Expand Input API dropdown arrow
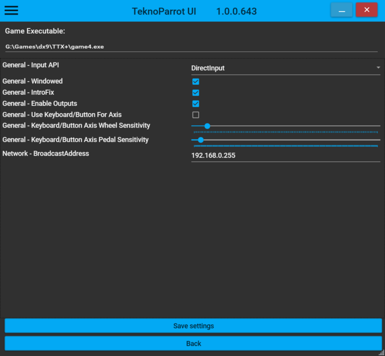The height and width of the screenshot is (356, 385). [378, 67]
